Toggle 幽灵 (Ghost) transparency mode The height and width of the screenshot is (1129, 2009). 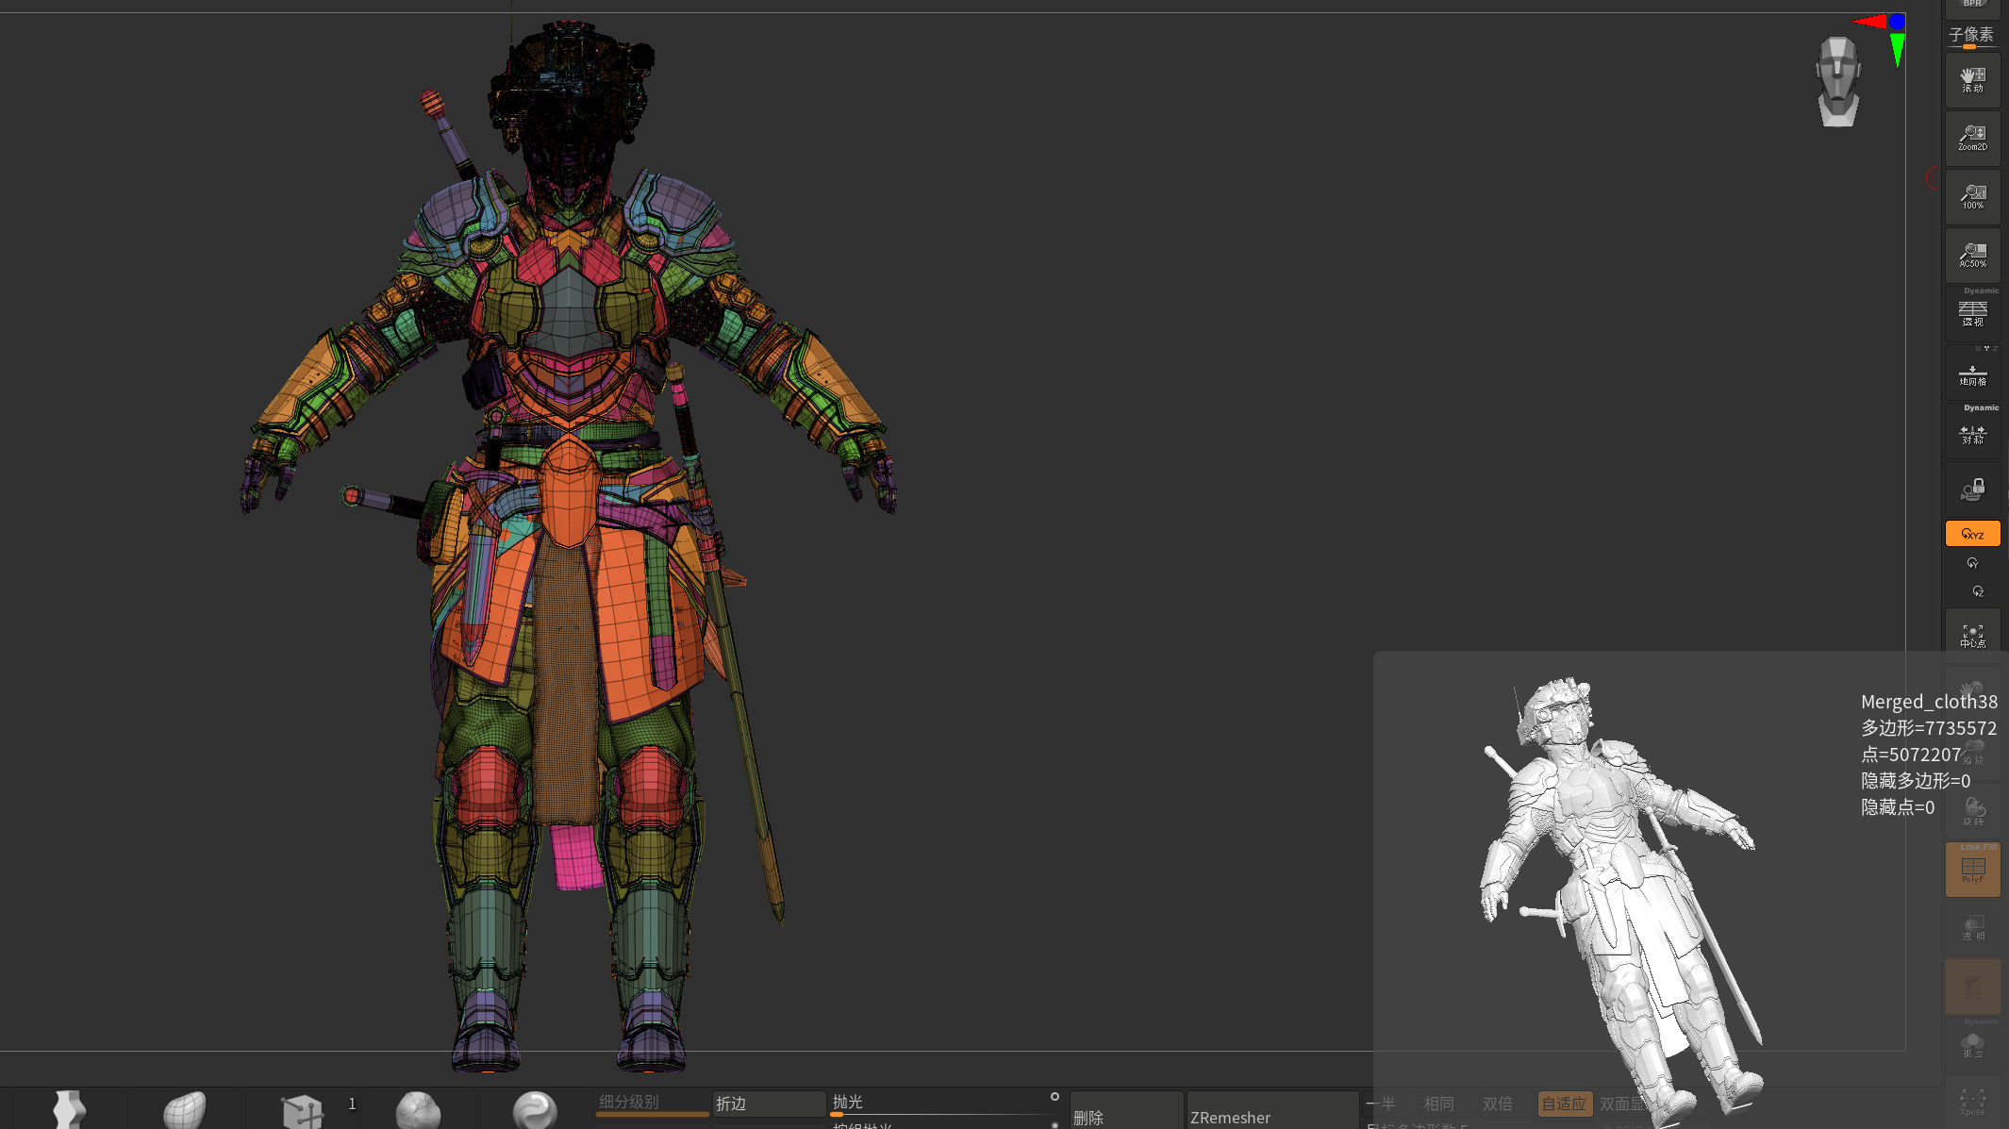coord(1972,987)
